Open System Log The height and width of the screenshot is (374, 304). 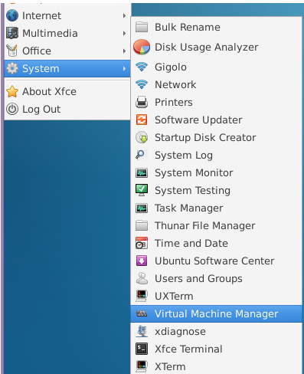click(217, 155)
